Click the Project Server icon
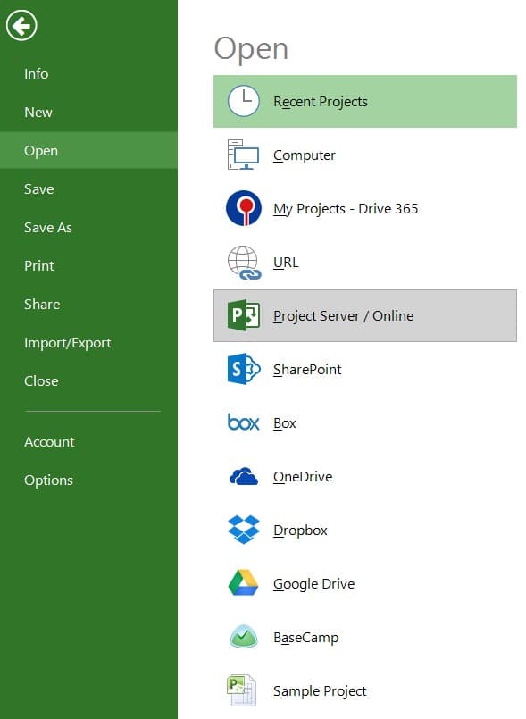The image size is (526, 719). coord(244,315)
